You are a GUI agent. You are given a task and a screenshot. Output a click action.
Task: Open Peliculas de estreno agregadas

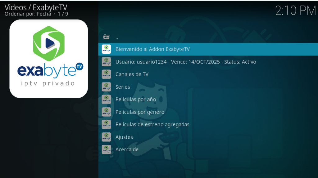(152, 124)
